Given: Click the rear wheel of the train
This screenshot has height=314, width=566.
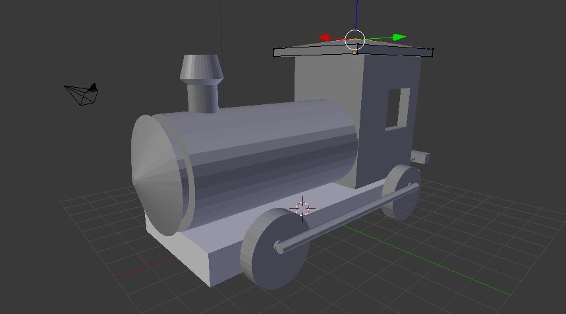Looking at the screenshot, I should (401, 192).
